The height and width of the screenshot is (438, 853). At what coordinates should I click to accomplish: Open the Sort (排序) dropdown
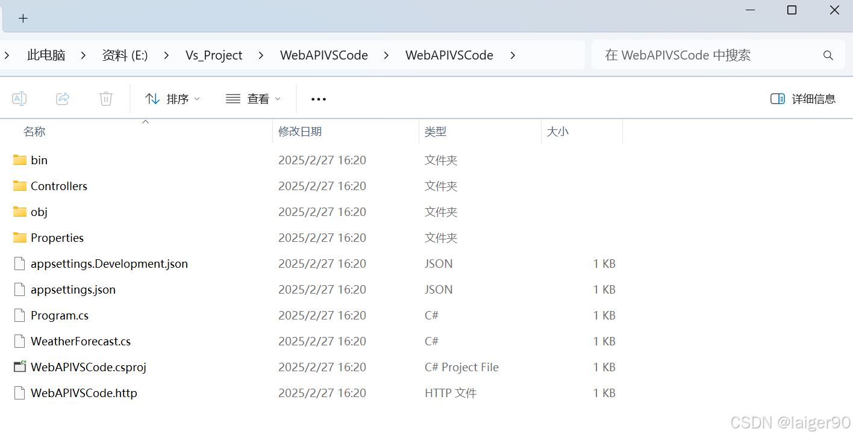(173, 99)
